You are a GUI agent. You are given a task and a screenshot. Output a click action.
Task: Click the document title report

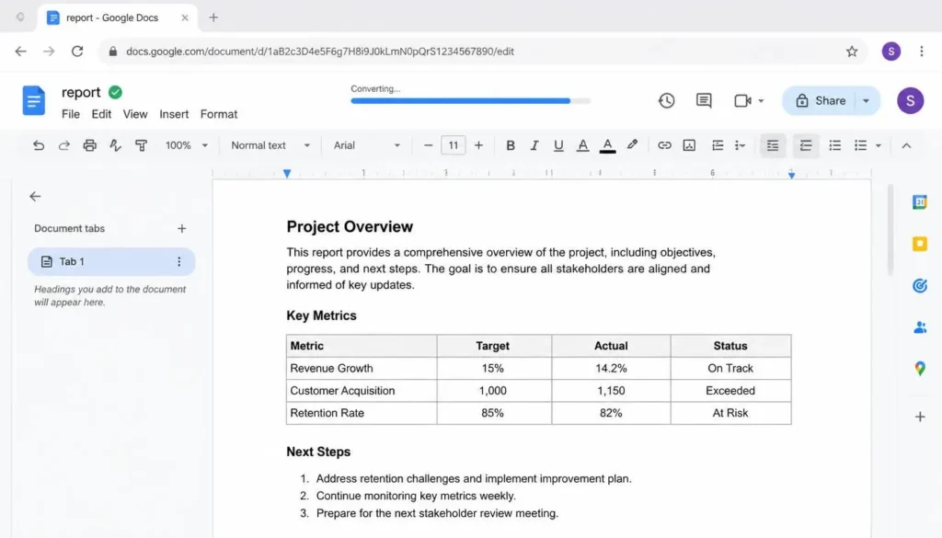point(81,93)
